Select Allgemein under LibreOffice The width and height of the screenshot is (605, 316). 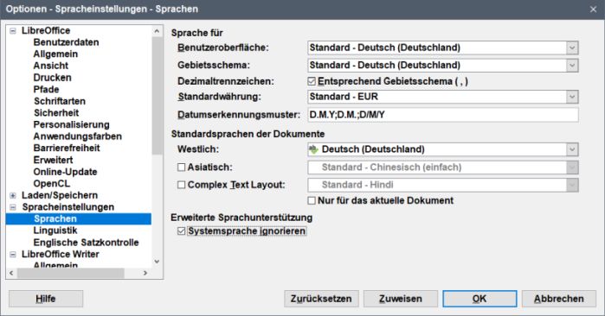(x=55, y=54)
